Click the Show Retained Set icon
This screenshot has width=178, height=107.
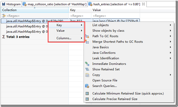pos(87,69)
